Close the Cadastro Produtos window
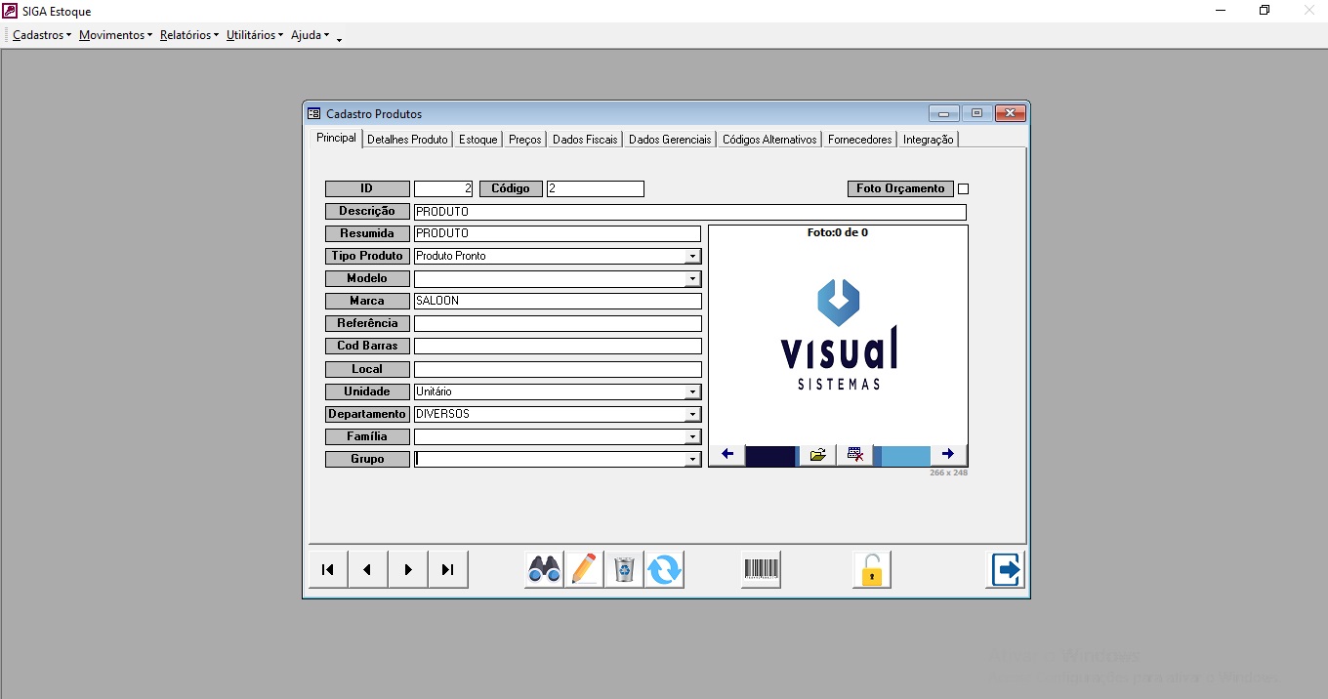Screen dimensions: 1328x699 (1010, 113)
